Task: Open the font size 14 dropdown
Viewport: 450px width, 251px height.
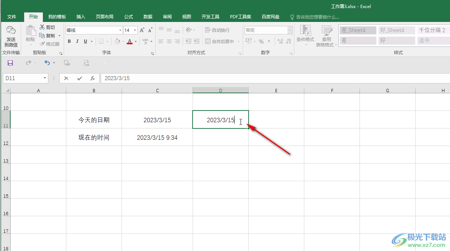Action: click(x=135, y=30)
